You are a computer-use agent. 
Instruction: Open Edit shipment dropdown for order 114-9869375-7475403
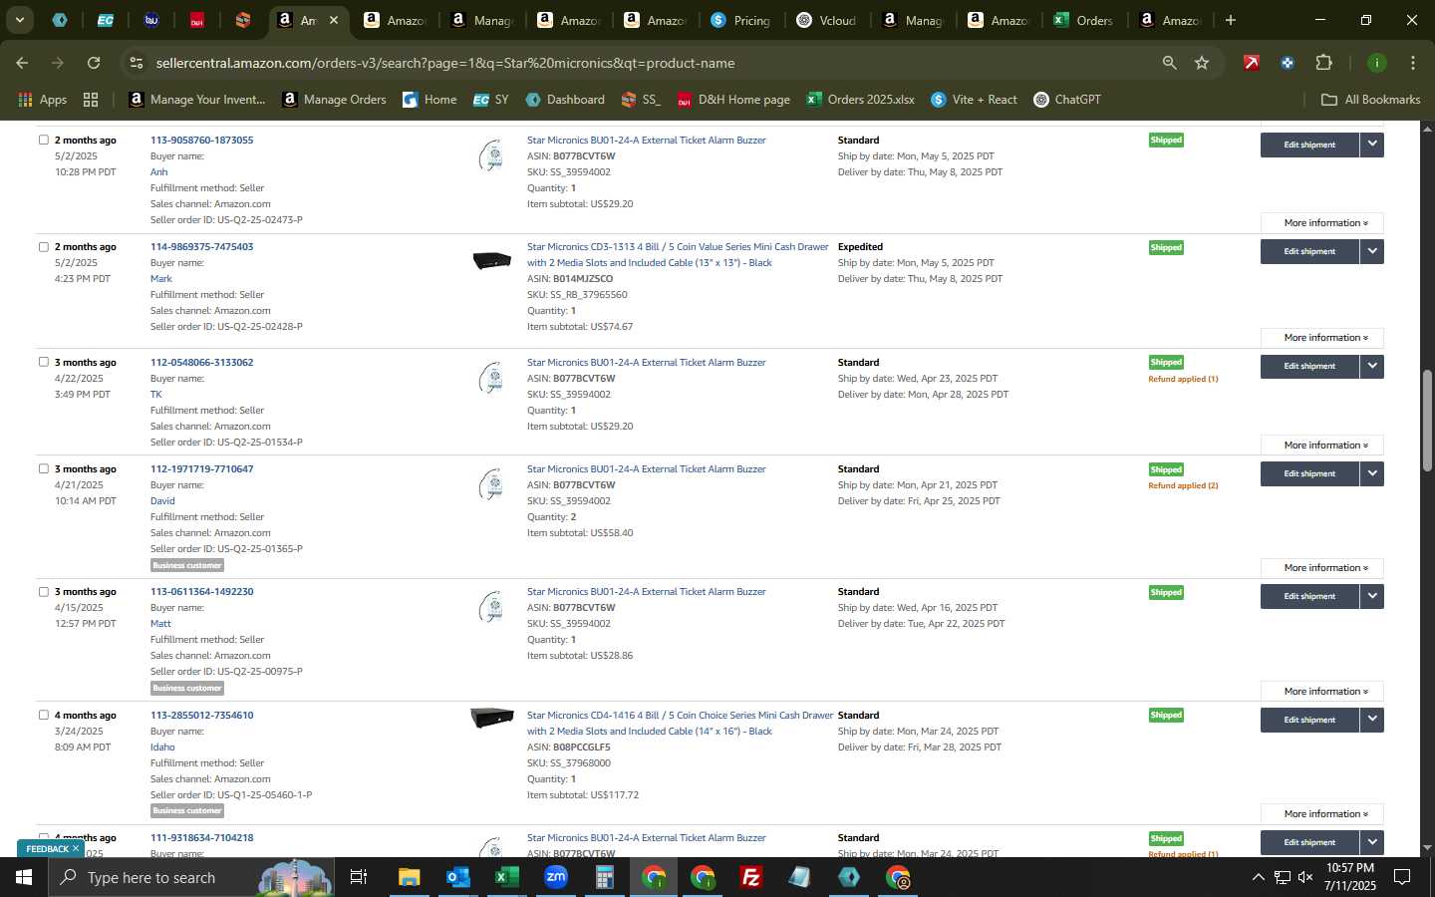pos(1372,251)
